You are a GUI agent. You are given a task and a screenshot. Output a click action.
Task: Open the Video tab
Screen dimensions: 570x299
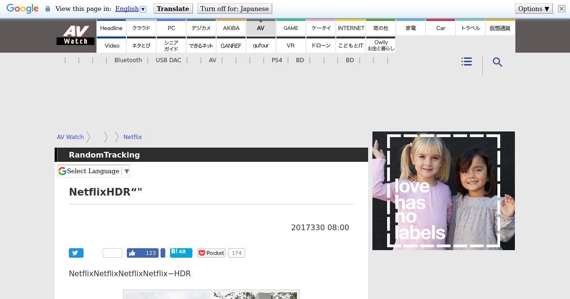coord(111,45)
